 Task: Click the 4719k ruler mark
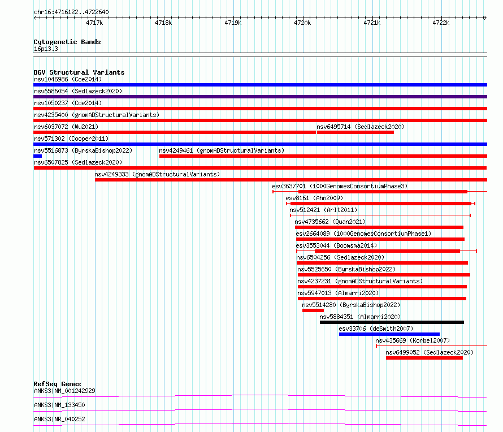233,23
